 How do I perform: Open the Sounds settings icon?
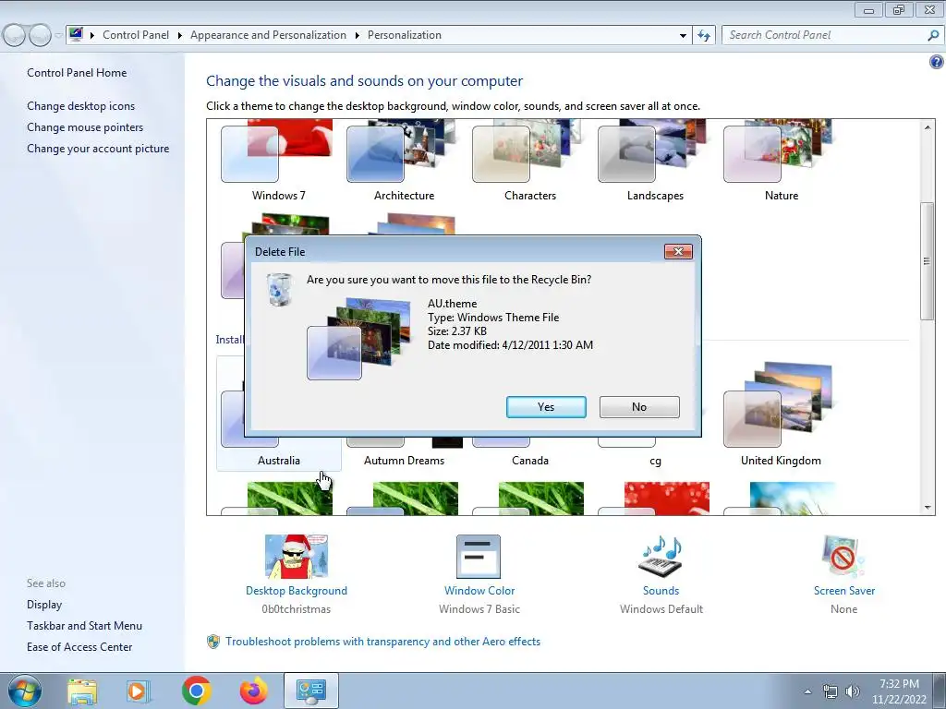[x=661, y=557]
